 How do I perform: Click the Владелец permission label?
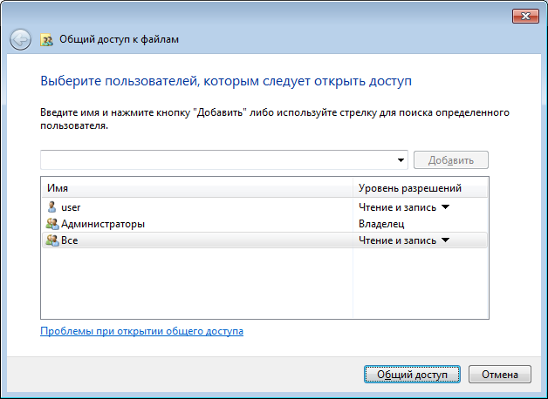pos(380,224)
